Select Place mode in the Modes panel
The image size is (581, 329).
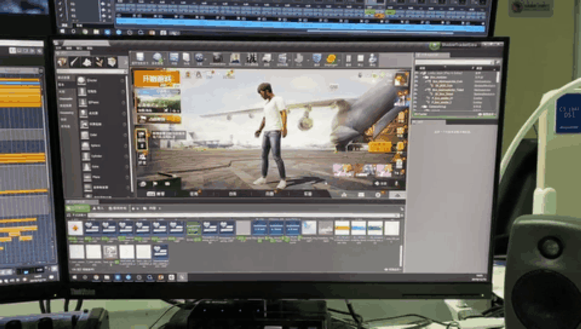tap(62, 62)
